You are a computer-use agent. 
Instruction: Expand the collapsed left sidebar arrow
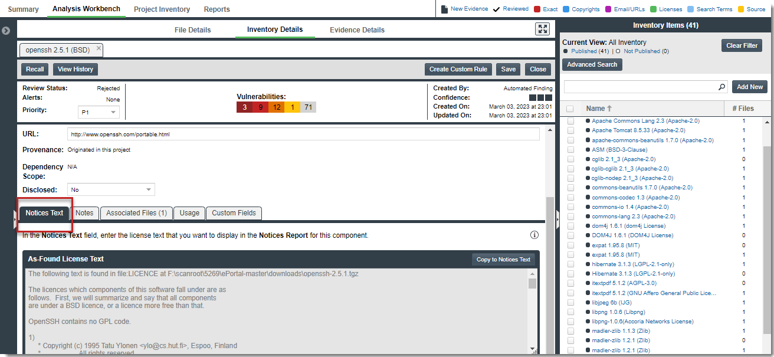coord(6,30)
